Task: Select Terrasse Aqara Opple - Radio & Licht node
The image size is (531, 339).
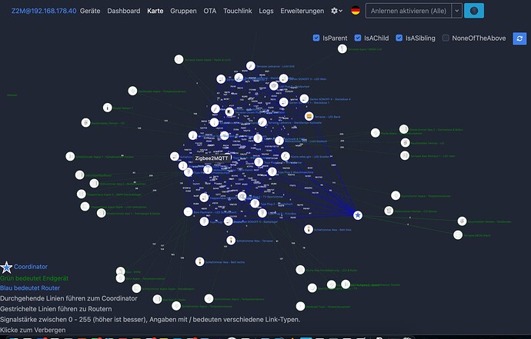Action: pos(179,59)
